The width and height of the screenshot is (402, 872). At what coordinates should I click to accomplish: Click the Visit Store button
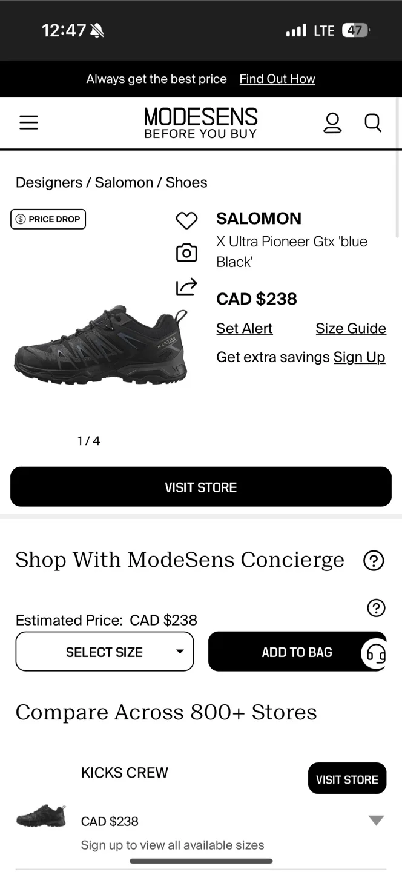pos(200,487)
